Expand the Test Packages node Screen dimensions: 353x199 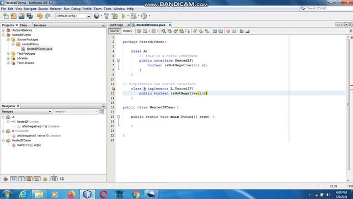(x=8, y=54)
